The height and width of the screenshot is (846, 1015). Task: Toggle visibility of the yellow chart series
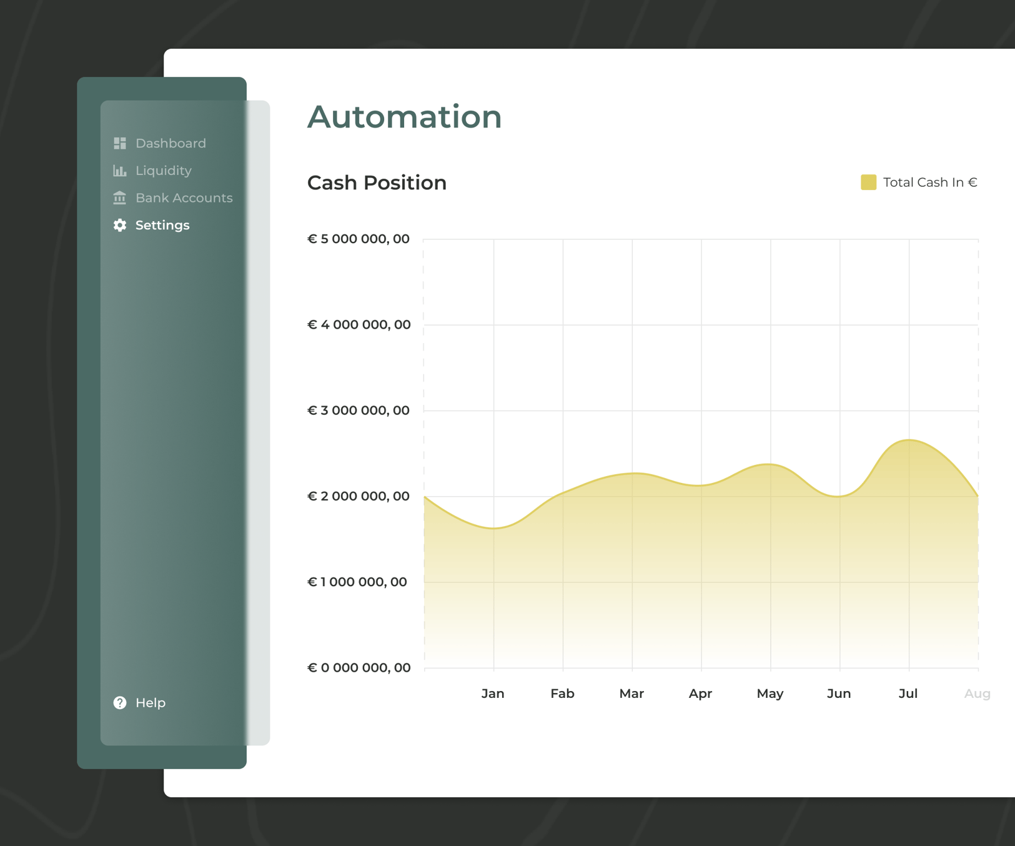(x=868, y=182)
